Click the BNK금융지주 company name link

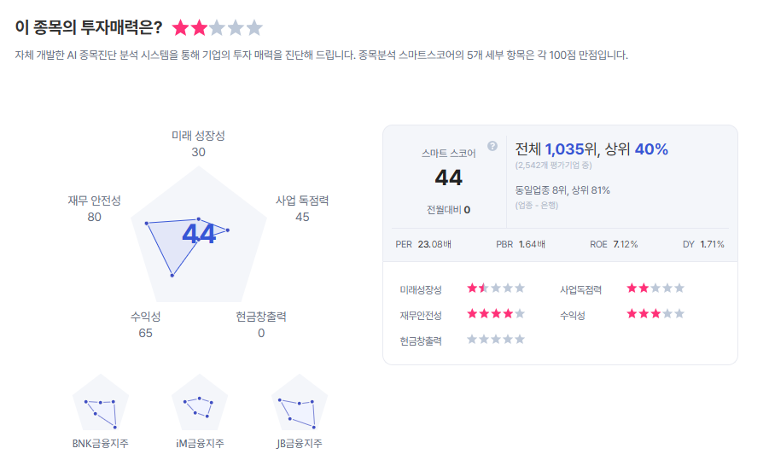click(101, 444)
